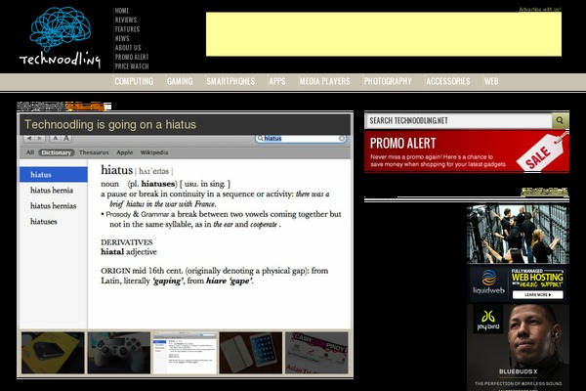The image size is (586, 391).
Task: Click the yellow banner ad area
Action: [x=384, y=34]
